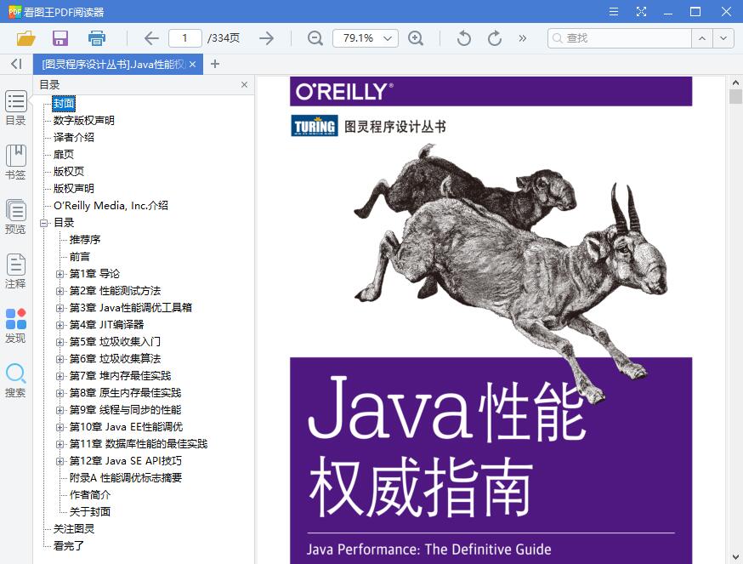Image resolution: width=743 pixels, height=564 pixels.
Task: Toggle fullscreen mode in the title bar
Action: 641,11
